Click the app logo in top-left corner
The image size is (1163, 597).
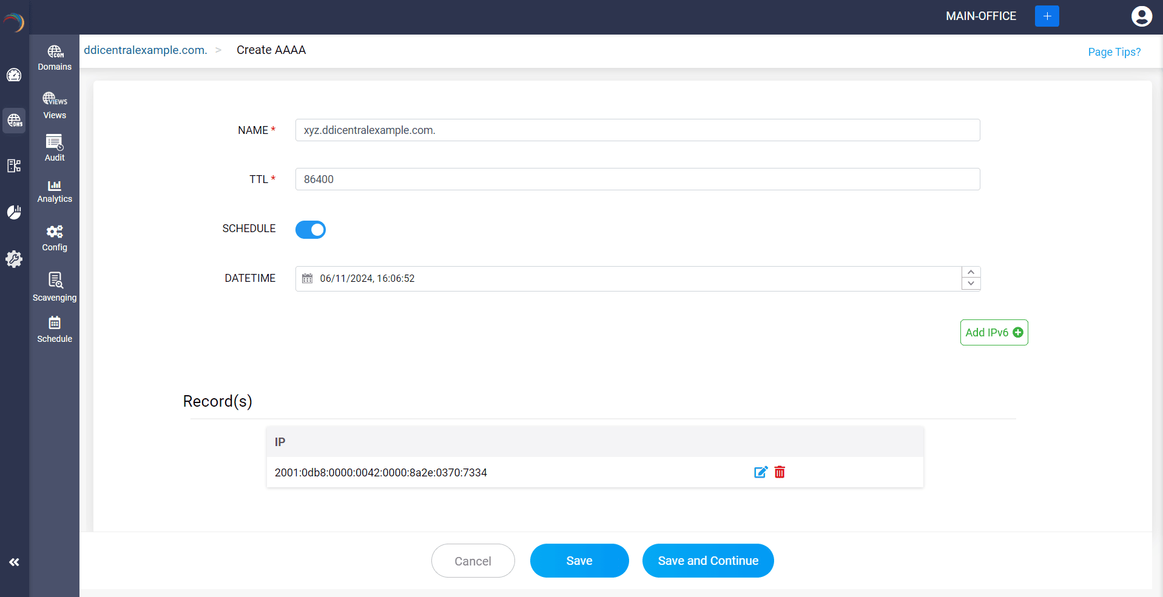click(14, 22)
